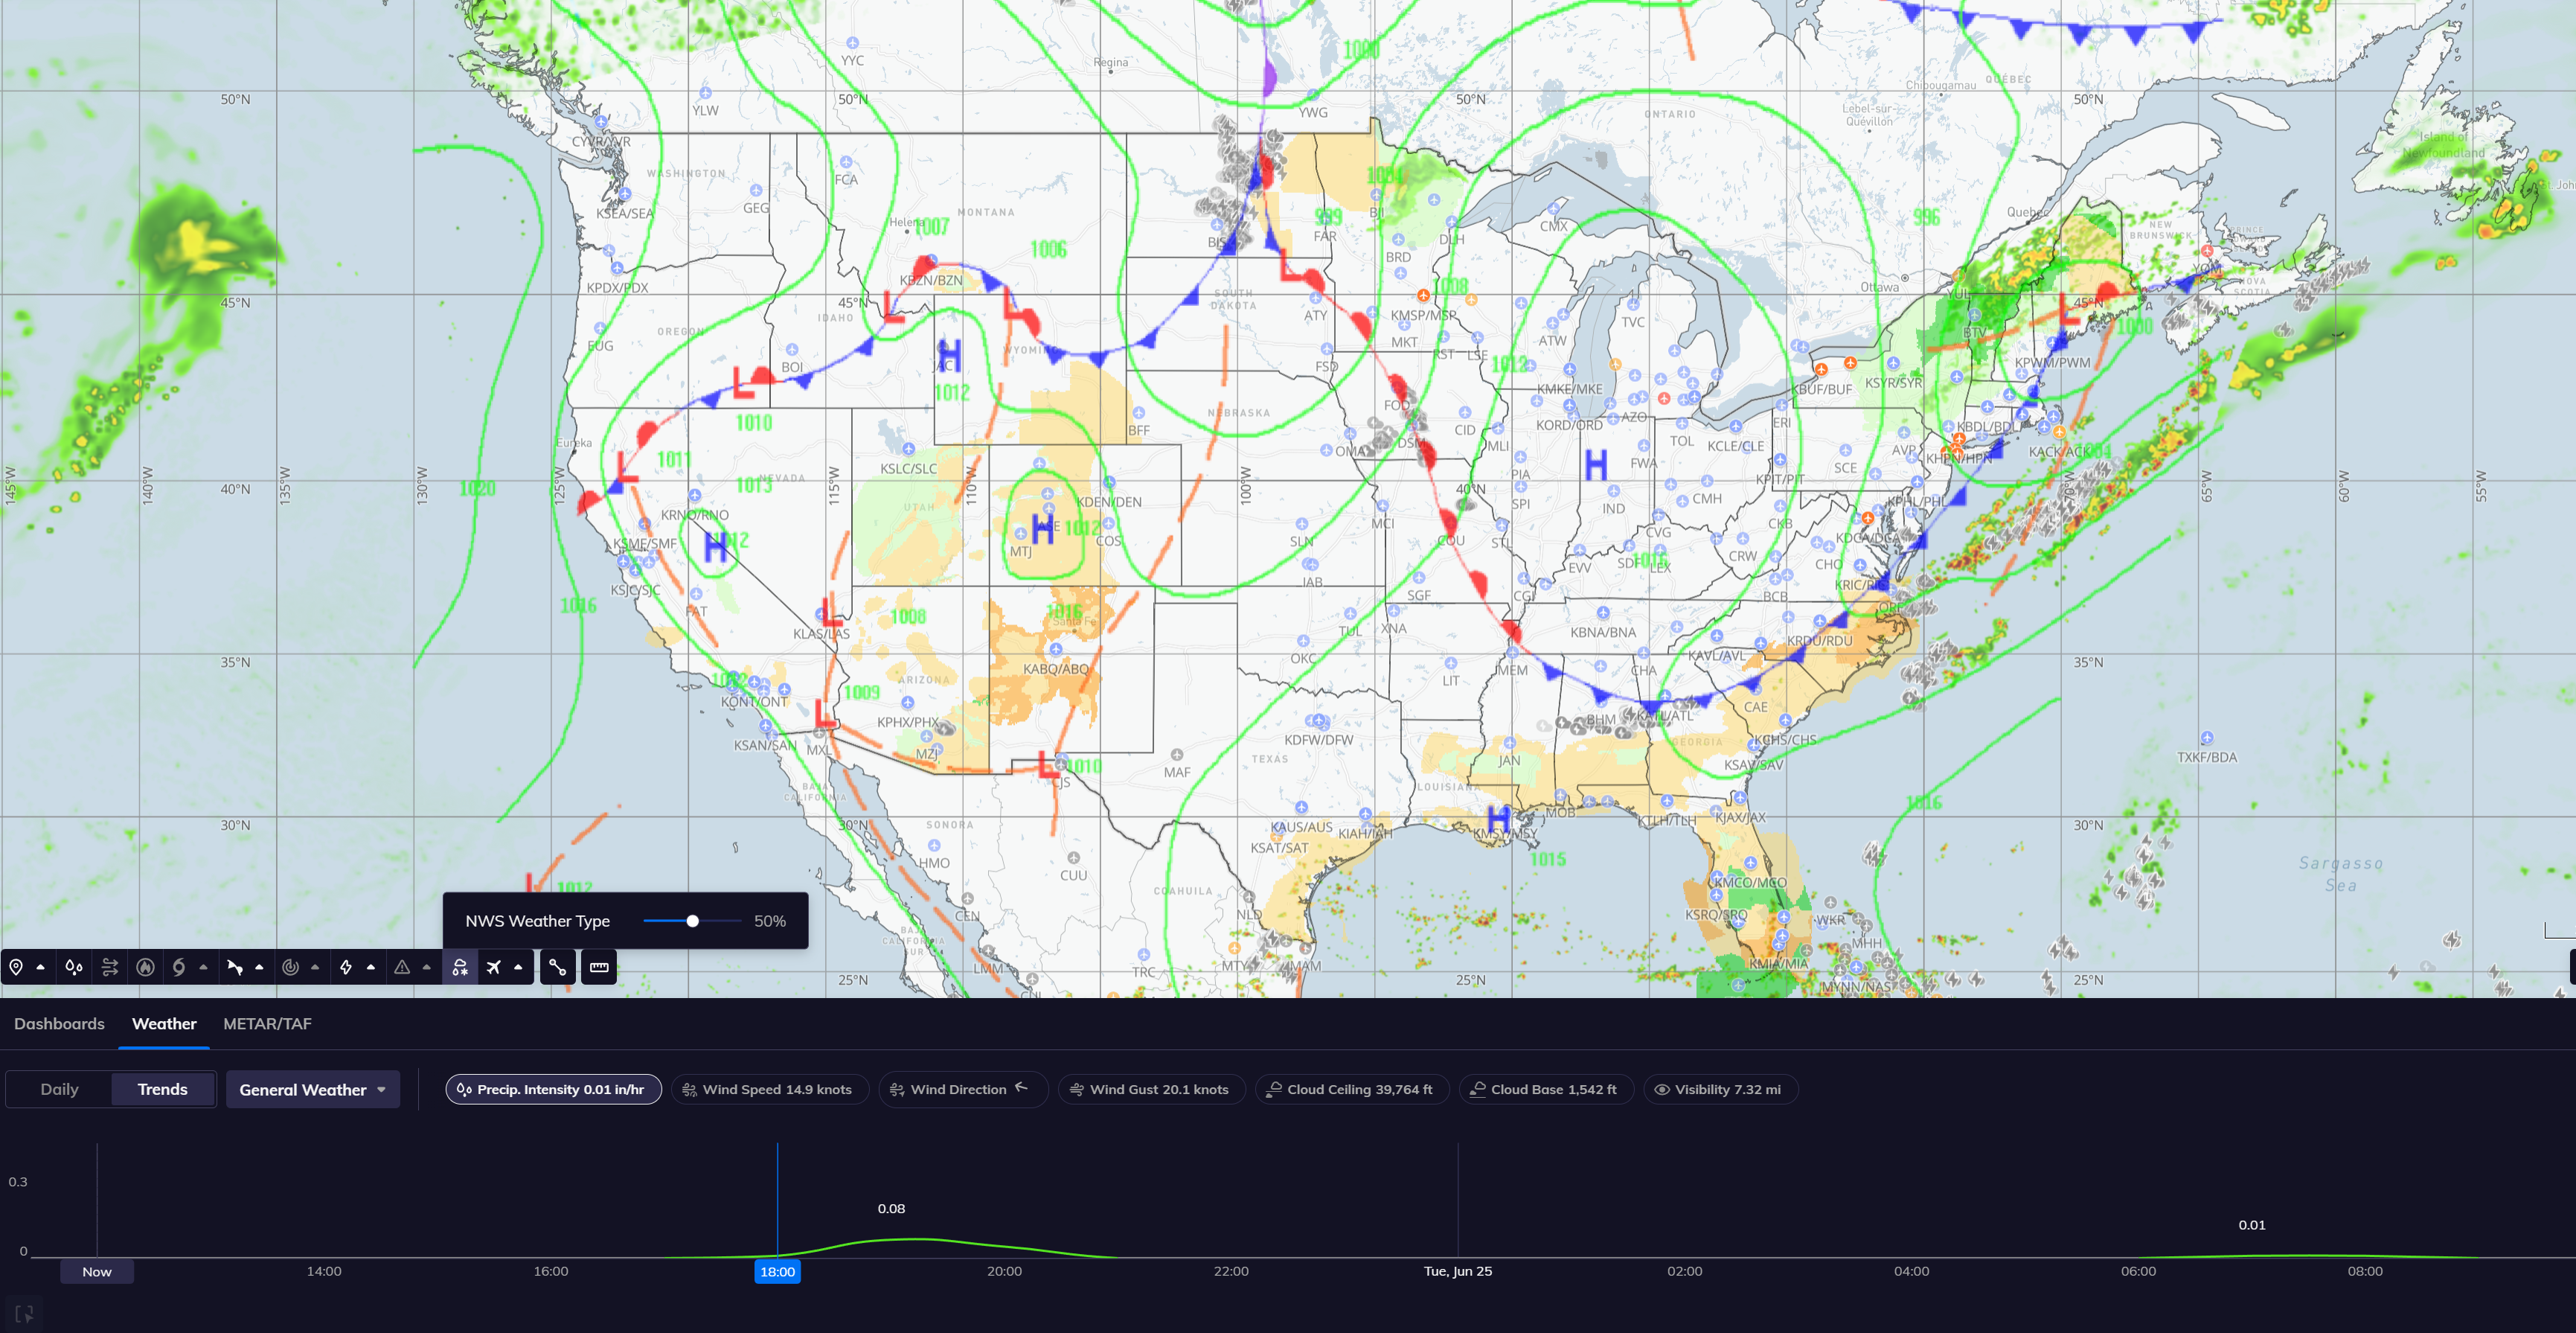Toggle the hurricane tracks layer icon
The width and height of the screenshot is (2576, 1333).
(x=179, y=967)
